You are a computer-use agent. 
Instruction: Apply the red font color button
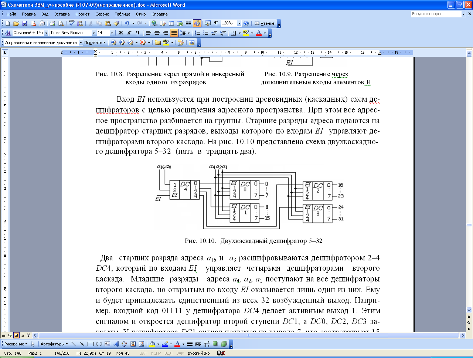tap(259, 33)
